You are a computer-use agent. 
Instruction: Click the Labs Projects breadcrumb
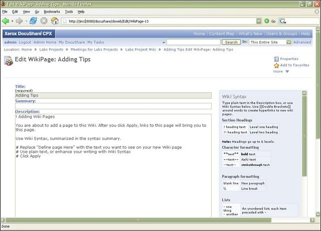point(51,50)
